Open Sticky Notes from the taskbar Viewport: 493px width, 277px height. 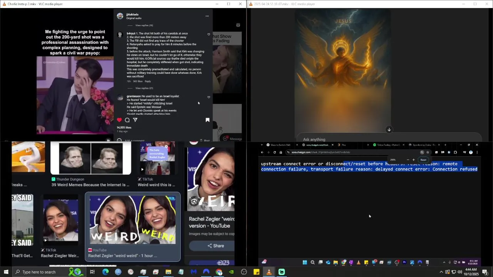257,272
